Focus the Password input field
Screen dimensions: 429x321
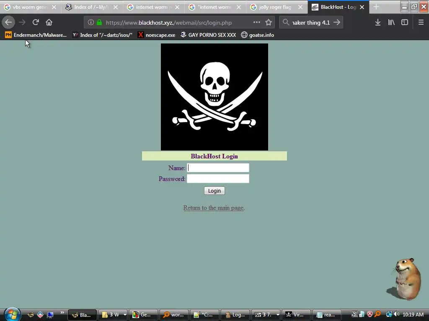[x=218, y=179]
